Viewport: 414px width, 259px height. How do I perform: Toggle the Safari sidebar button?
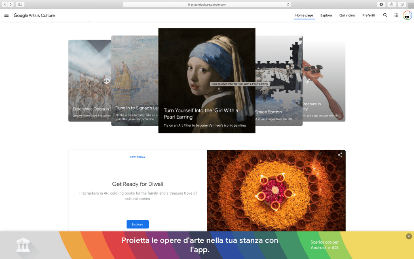click(x=20, y=4)
